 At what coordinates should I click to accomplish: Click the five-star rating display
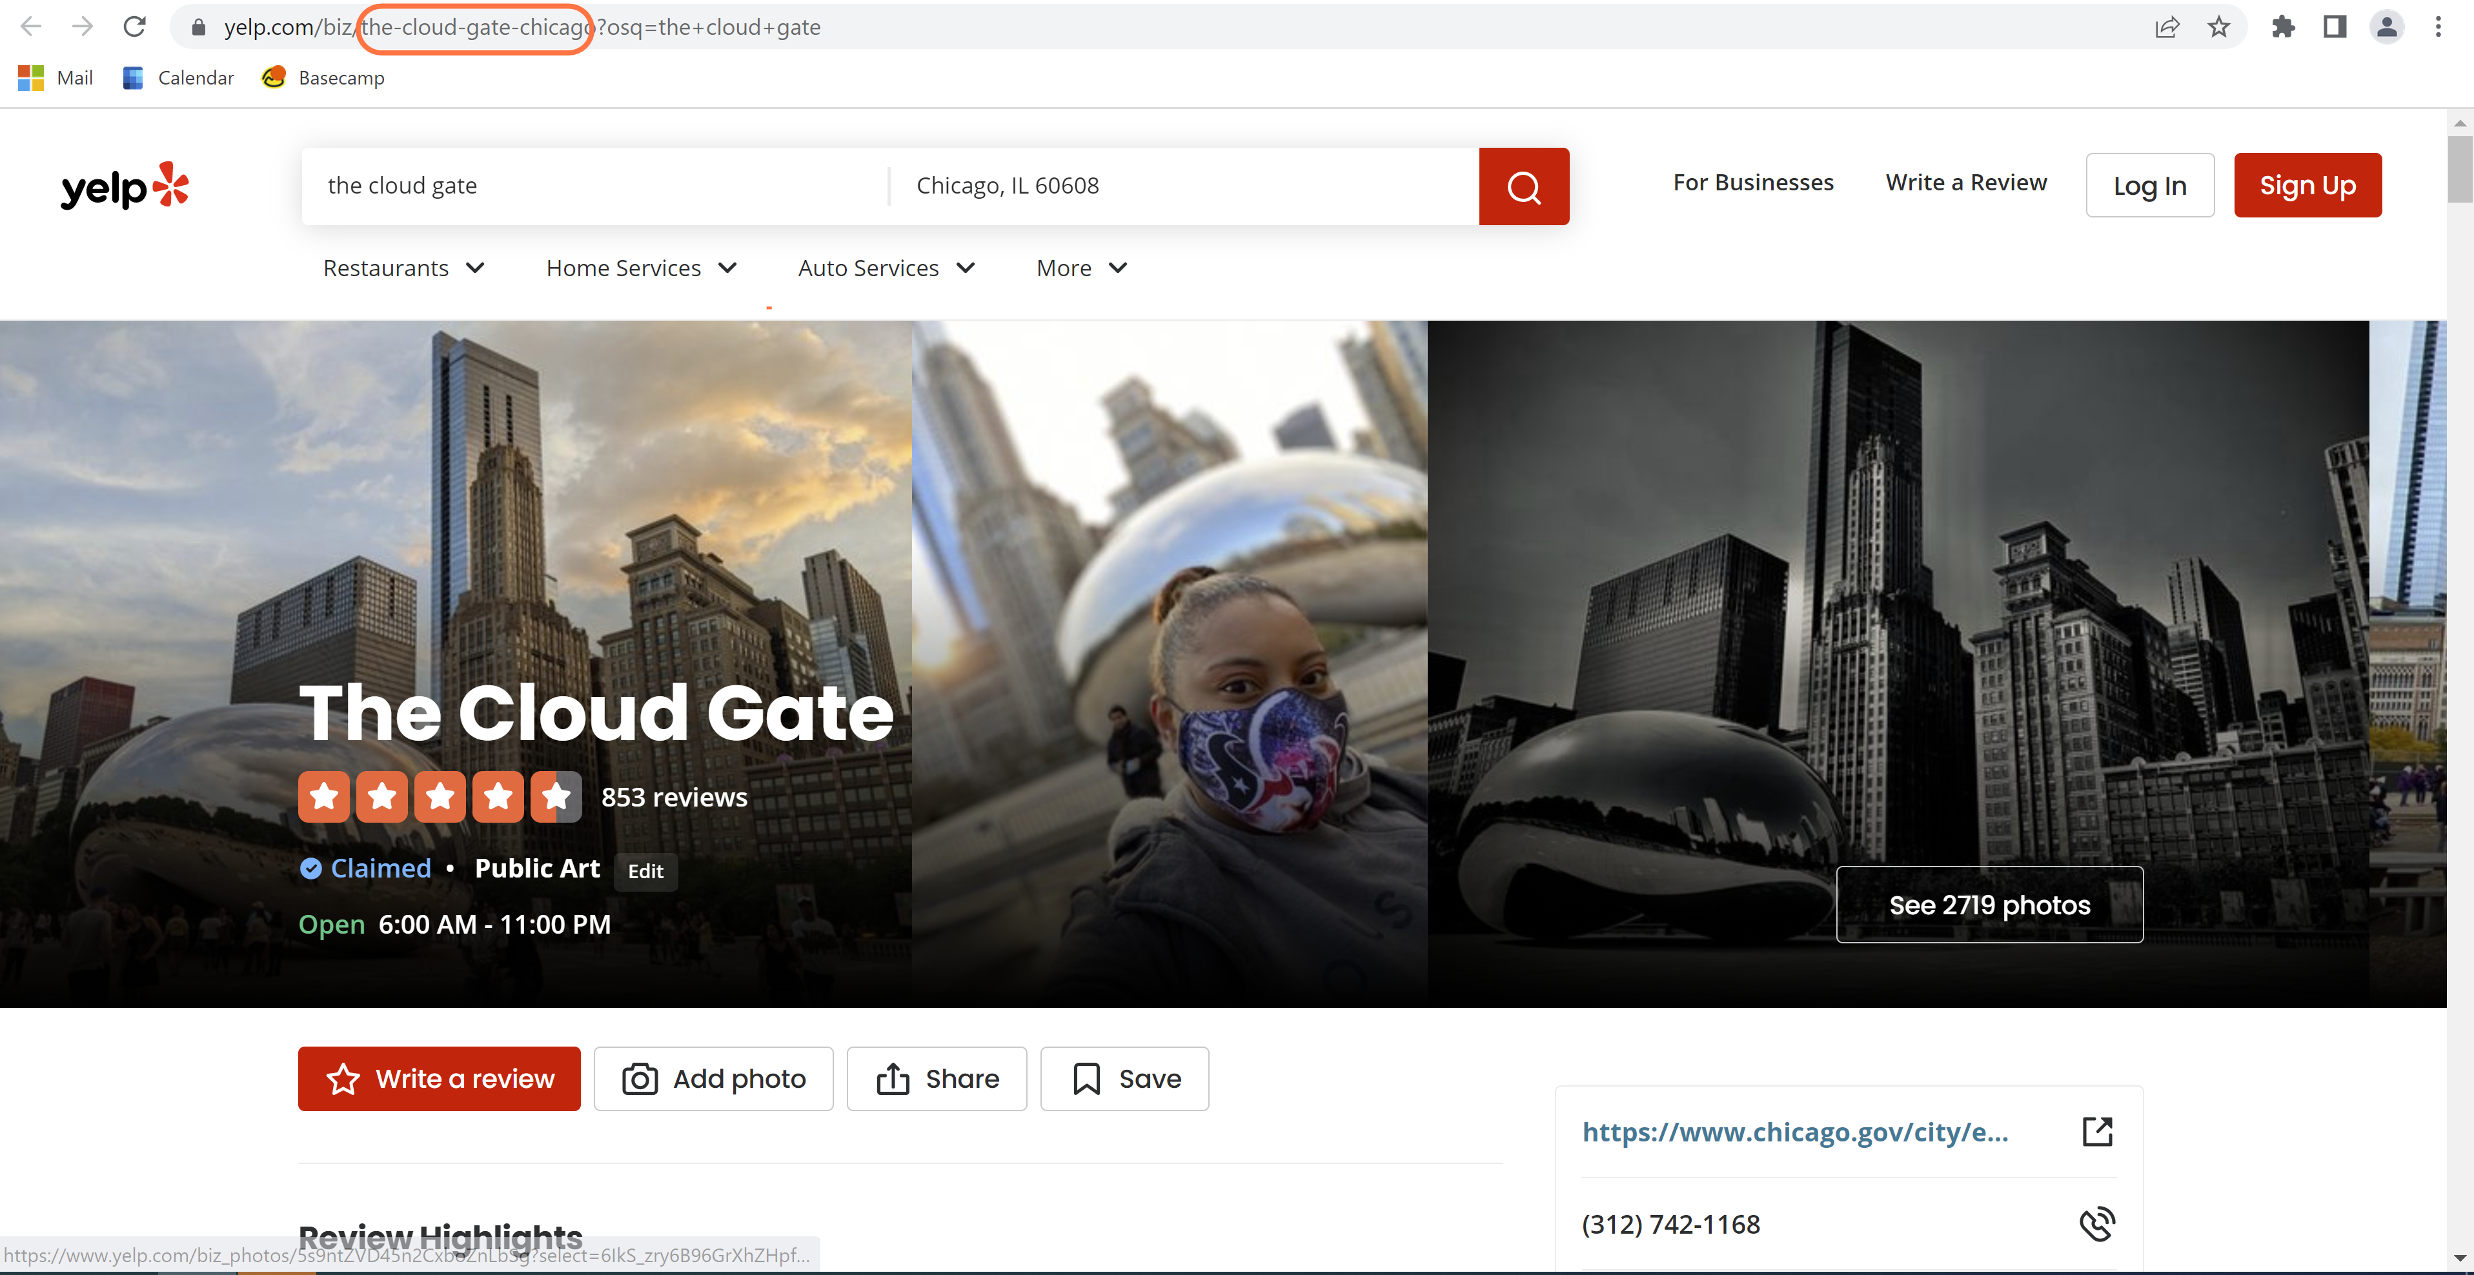[x=439, y=796]
